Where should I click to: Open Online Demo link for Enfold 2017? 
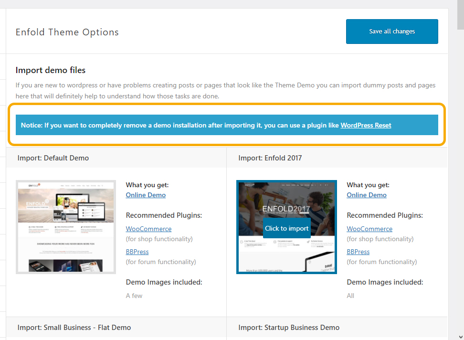click(x=366, y=195)
